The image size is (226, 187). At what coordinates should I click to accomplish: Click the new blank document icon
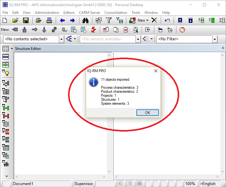(x=5, y=20)
